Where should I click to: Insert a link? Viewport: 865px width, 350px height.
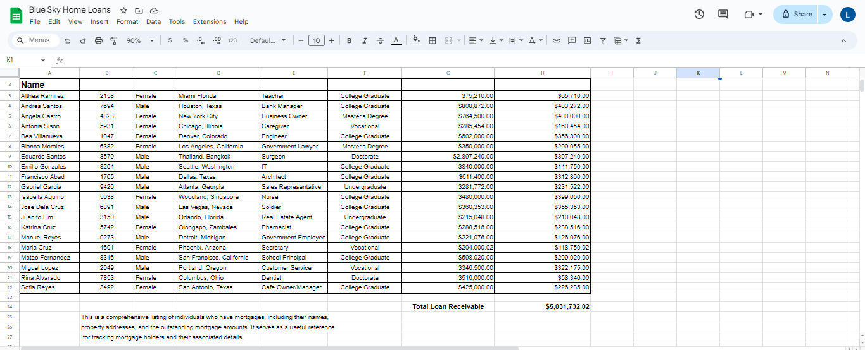[557, 40]
